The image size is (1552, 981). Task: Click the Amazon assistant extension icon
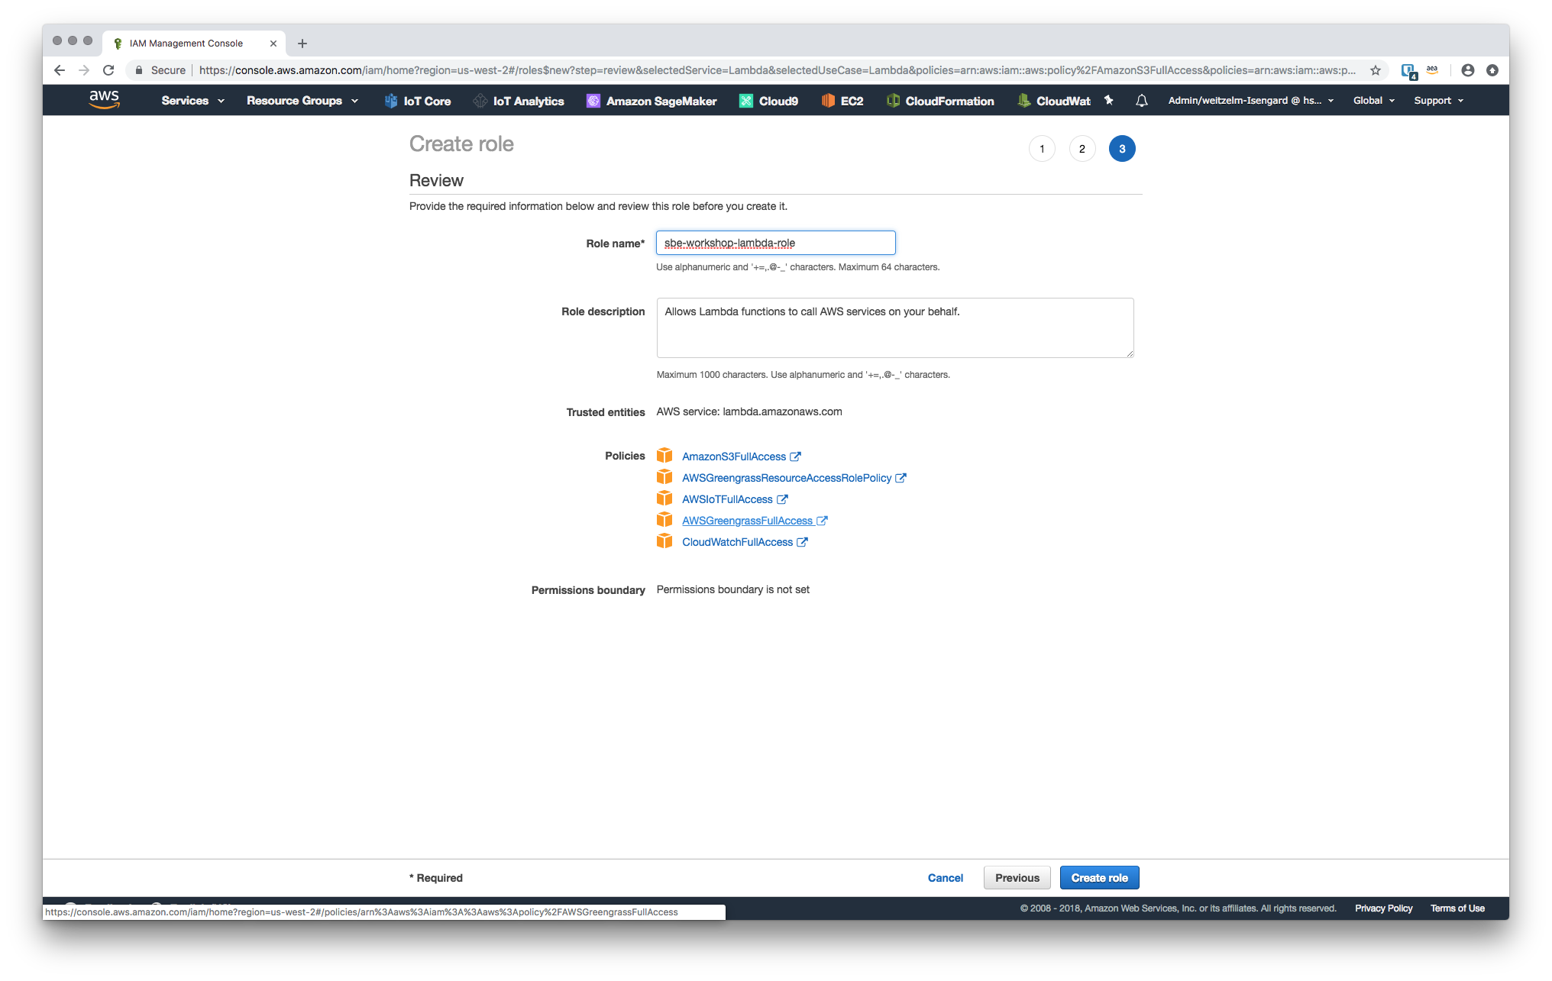click(x=1432, y=70)
